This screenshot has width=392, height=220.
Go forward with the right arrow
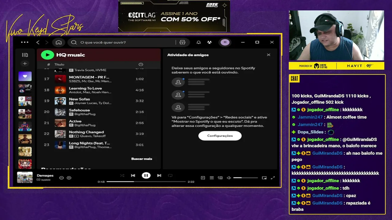coord(47,42)
